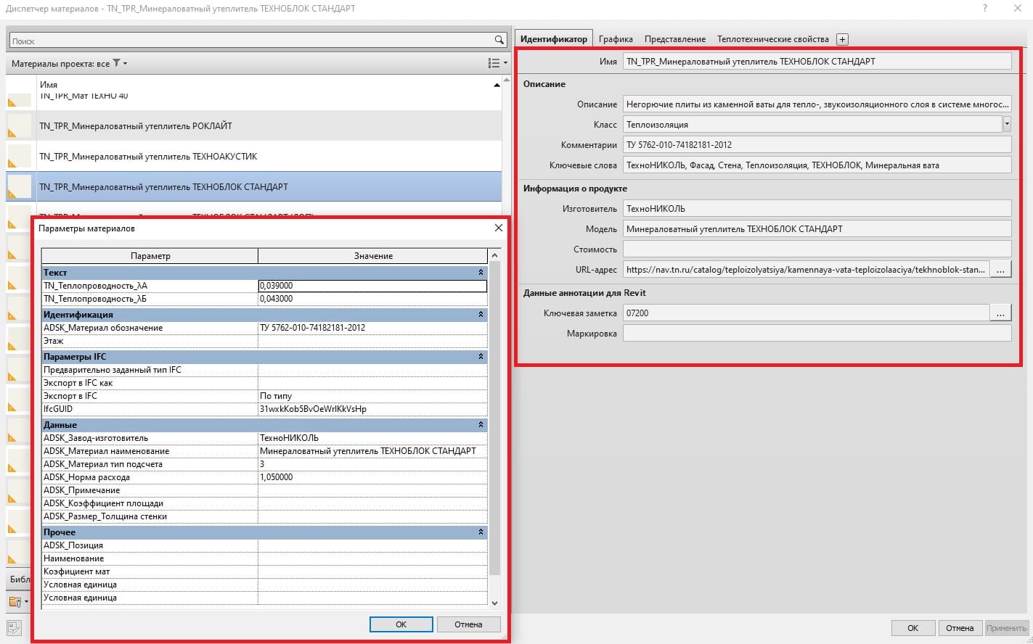Open key note browser for Ключевая заметка
The image size is (1033, 644).
point(1000,313)
